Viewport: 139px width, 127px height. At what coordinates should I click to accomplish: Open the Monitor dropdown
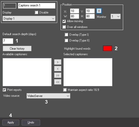115,17
